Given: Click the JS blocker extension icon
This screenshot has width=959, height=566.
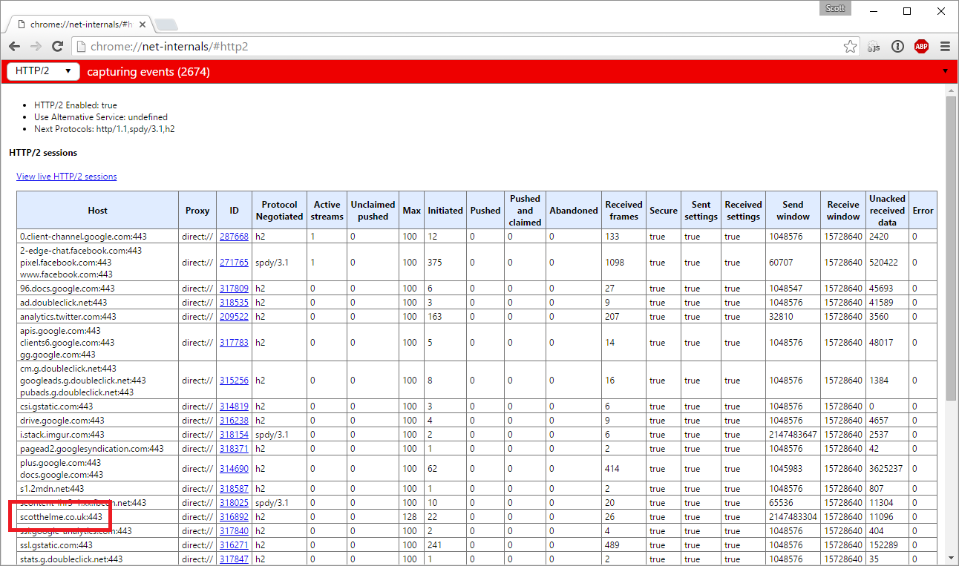Looking at the screenshot, I should coord(874,46).
